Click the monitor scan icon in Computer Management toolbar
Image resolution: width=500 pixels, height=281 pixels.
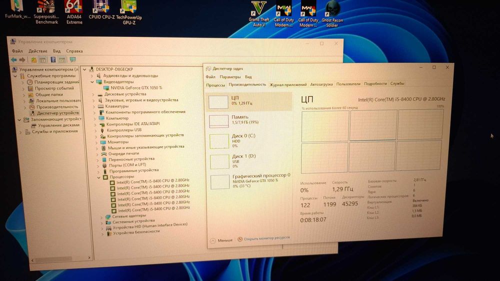click(72, 59)
